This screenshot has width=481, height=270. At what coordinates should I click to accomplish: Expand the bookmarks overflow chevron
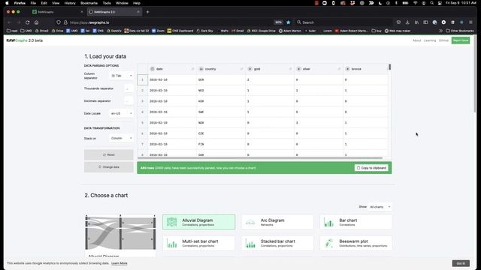point(440,31)
